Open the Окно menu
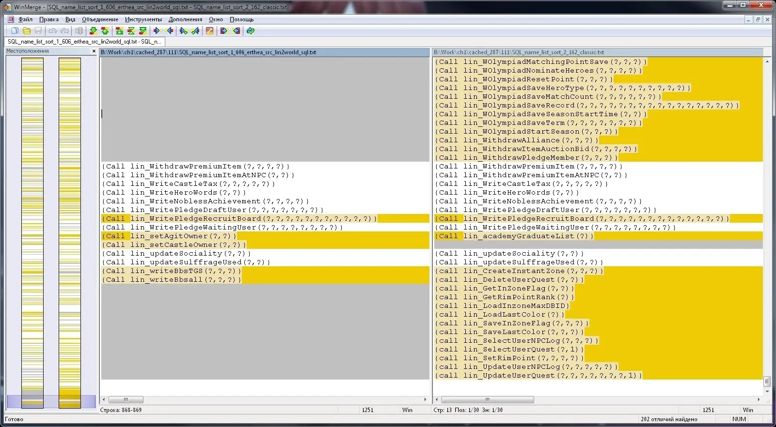This screenshot has width=776, height=427. point(216,19)
